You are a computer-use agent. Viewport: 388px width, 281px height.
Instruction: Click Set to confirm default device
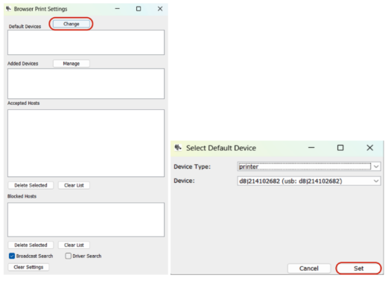pyautogui.click(x=358, y=268)
